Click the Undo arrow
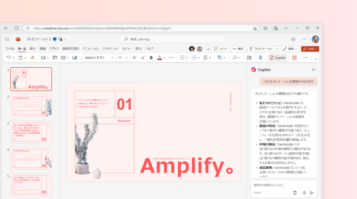This screenshot has height=199, width=357. [9, 58]
